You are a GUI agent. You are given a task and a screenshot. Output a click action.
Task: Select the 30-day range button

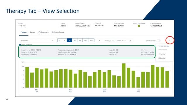point(70,40)
